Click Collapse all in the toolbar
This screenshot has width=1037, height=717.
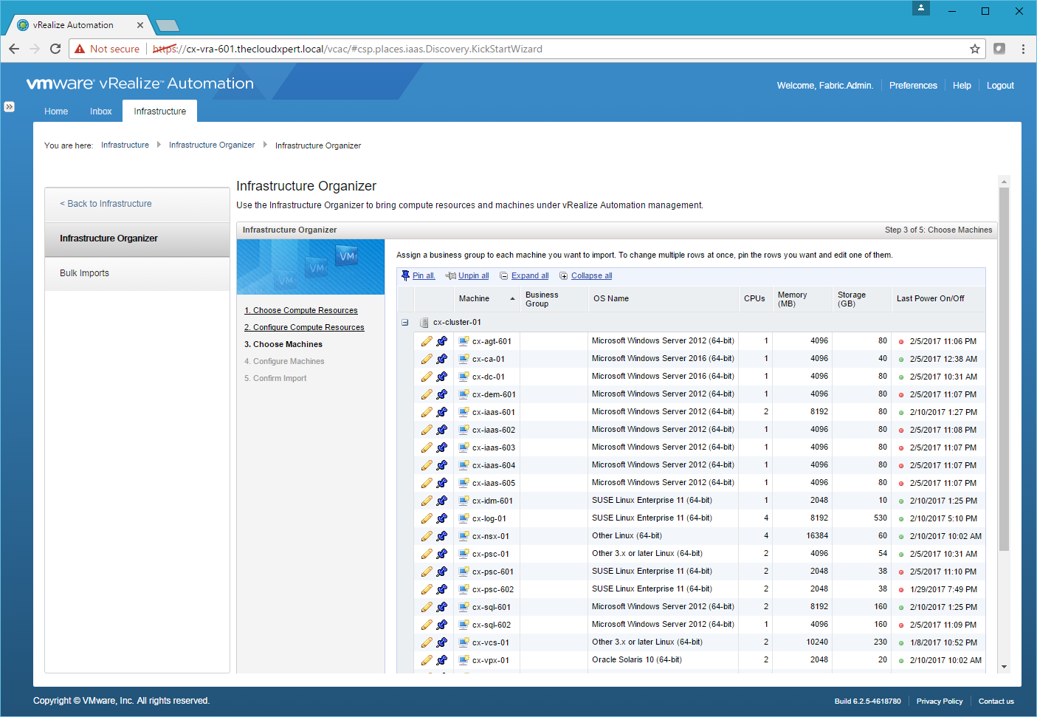tap(591, 275)
